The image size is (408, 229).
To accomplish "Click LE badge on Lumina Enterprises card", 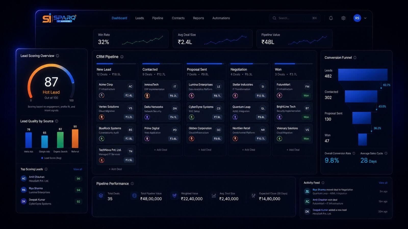I will 219,87.
